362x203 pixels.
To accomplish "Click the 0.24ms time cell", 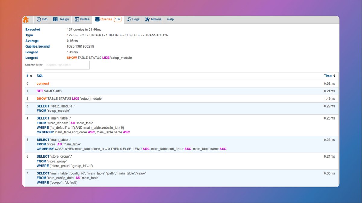I will click(329, 157).
